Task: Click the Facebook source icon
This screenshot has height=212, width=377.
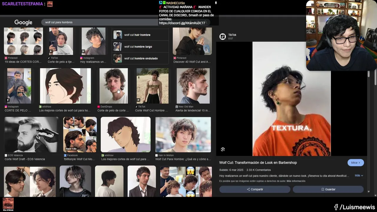Action: point(65,155)
